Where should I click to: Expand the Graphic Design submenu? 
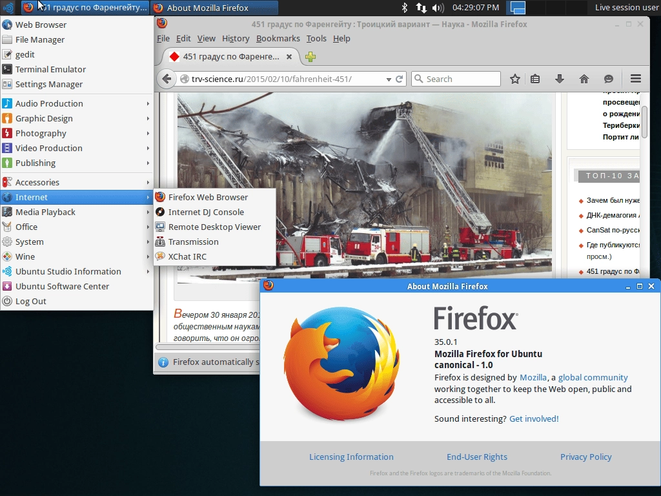(77, 119)
